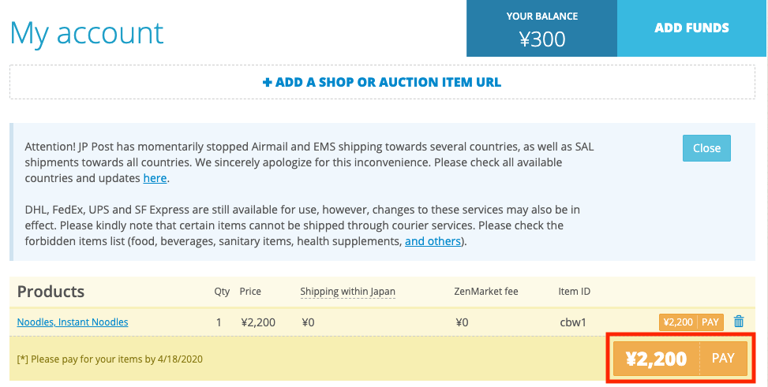Image resolution: width=768 pixels, height=387 pixels.
Task: Open the Noodles, Instant Noodles product link
Action: 73,322
